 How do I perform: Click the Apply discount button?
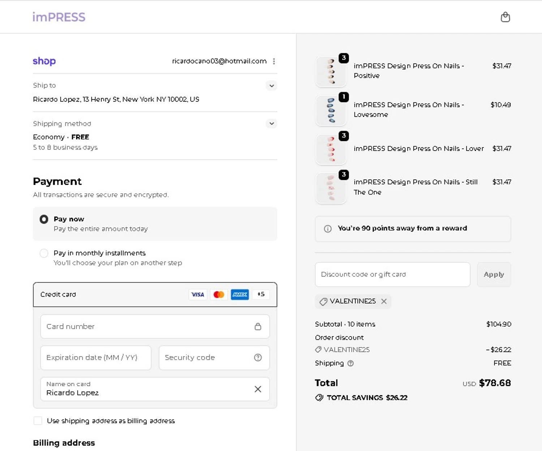tap(494, 275)
